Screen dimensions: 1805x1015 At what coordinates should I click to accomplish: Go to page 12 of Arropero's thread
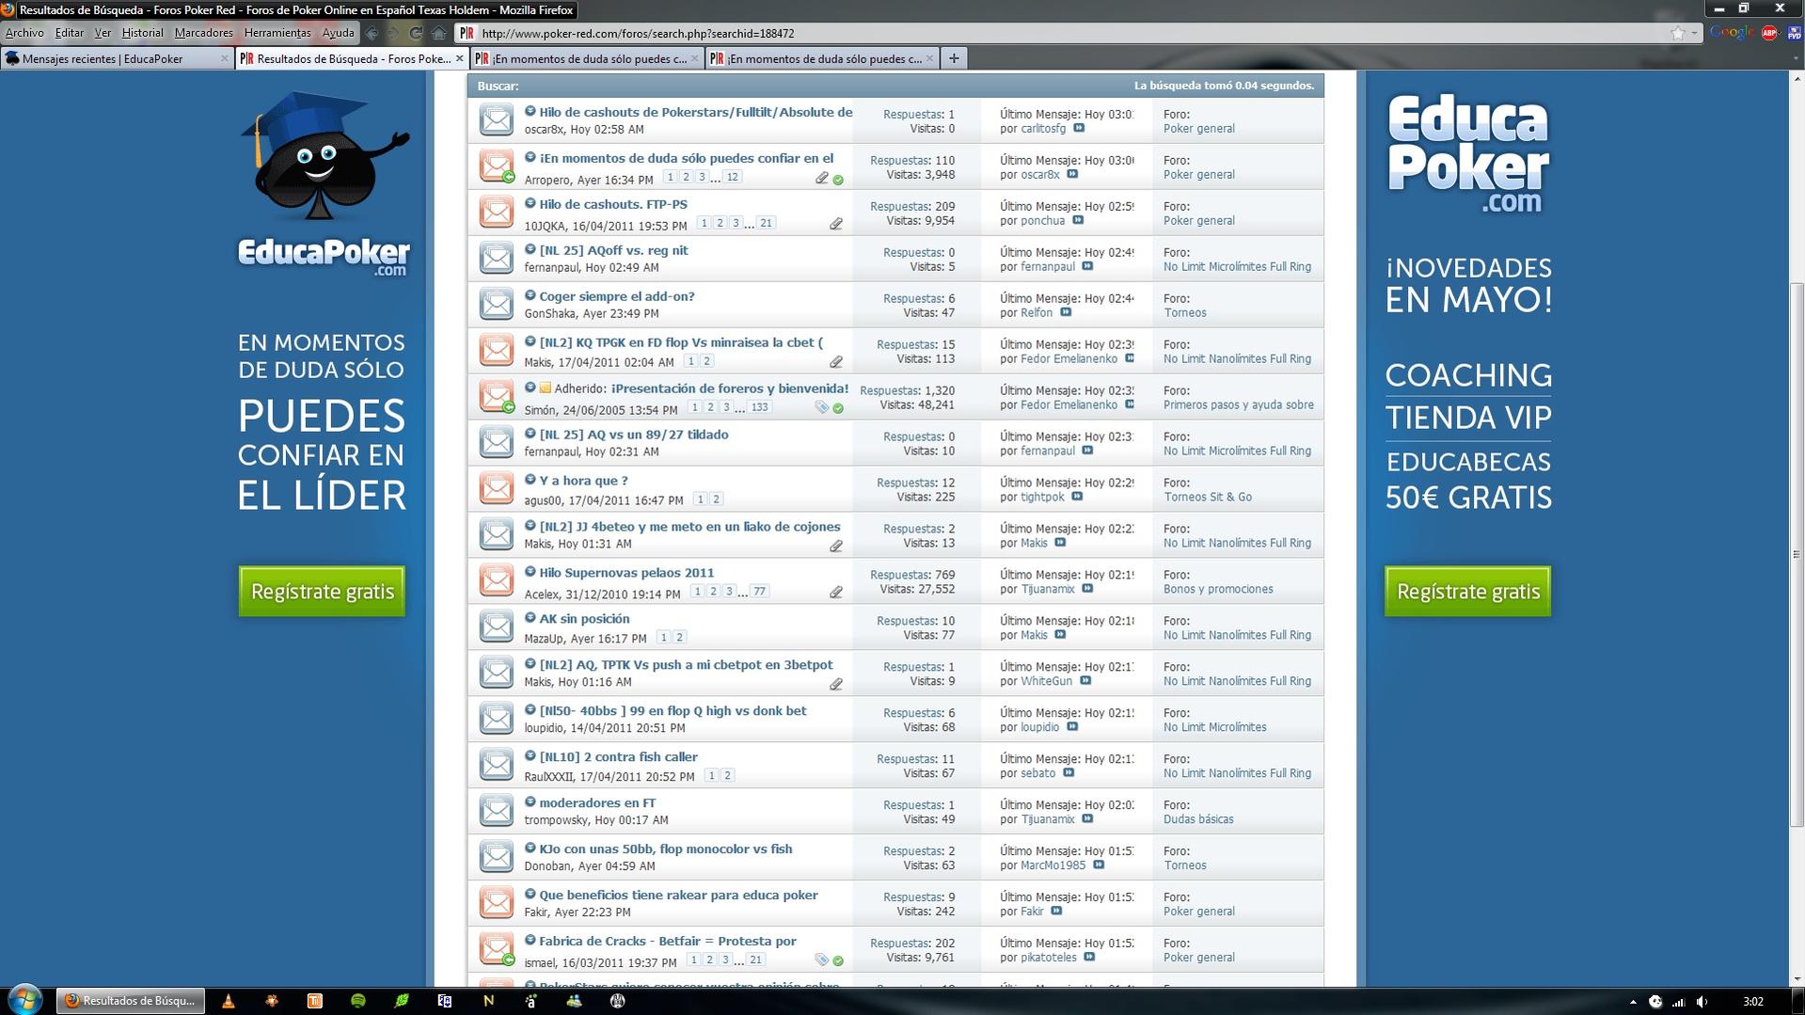click(x=733, y=177)
